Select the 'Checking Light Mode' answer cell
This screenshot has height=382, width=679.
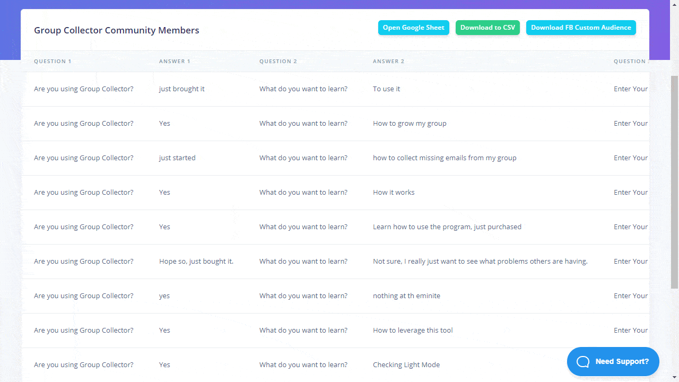[406, 365]
